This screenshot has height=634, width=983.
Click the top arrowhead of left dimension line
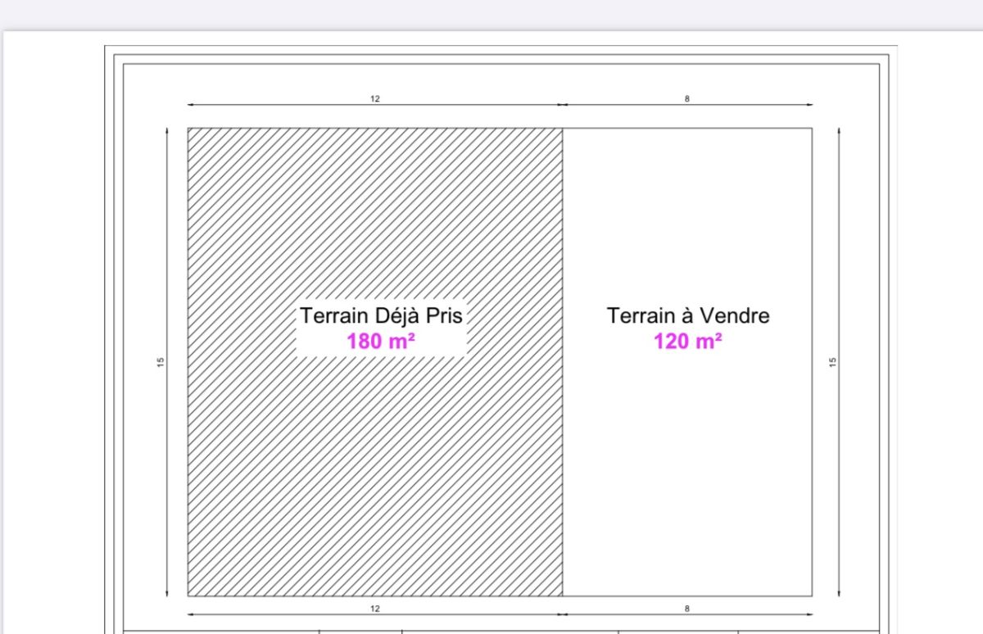(167, 130)
